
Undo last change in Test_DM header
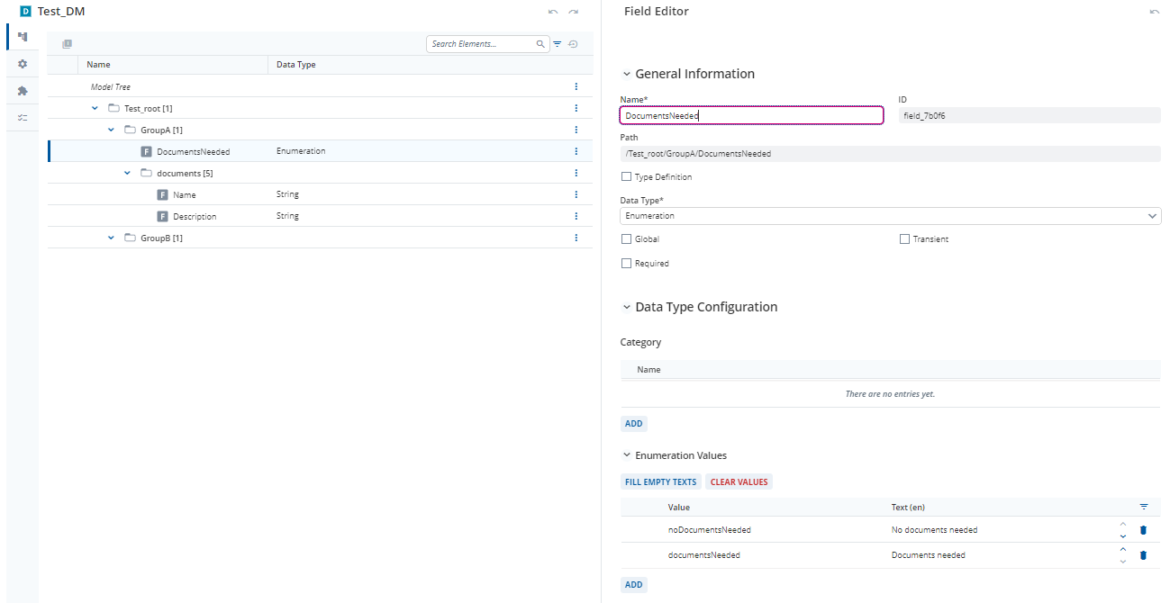point(553,12)
